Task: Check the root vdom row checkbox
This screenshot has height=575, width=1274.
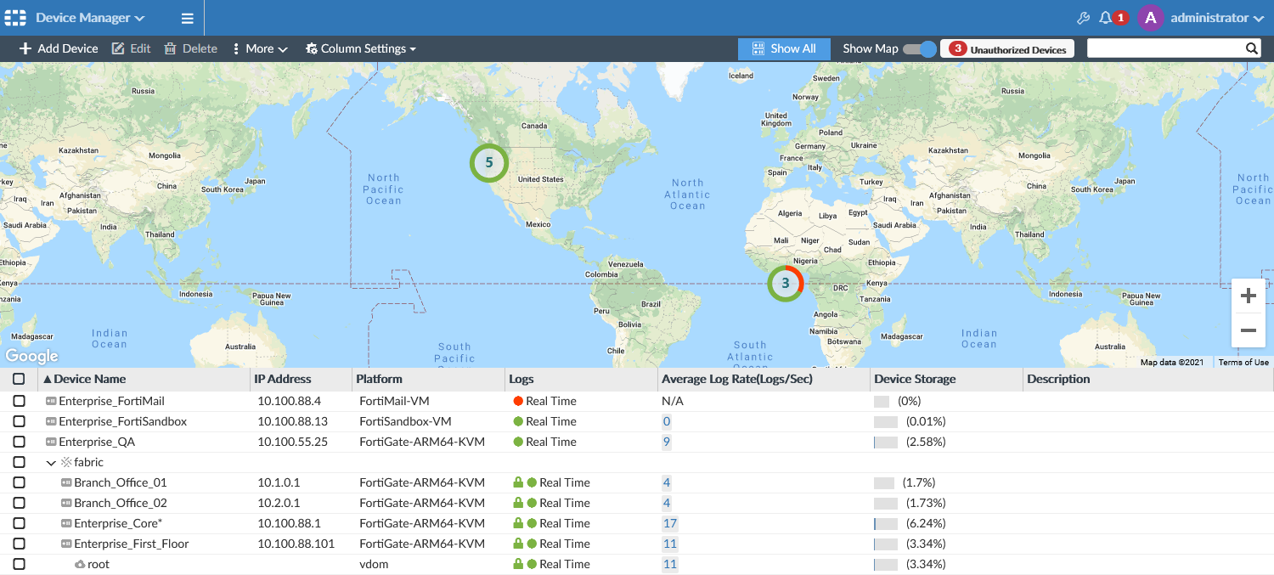Action: pyautogui.click(x=19, y=564)
